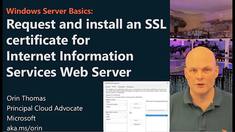Click Add > for Alternative name

pos(136,120)
